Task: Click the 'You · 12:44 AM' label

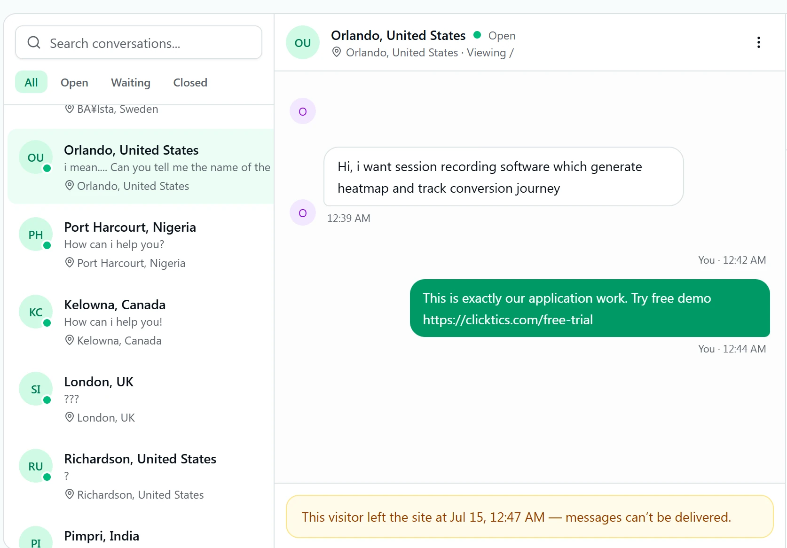Action: [x=732, y=349]
